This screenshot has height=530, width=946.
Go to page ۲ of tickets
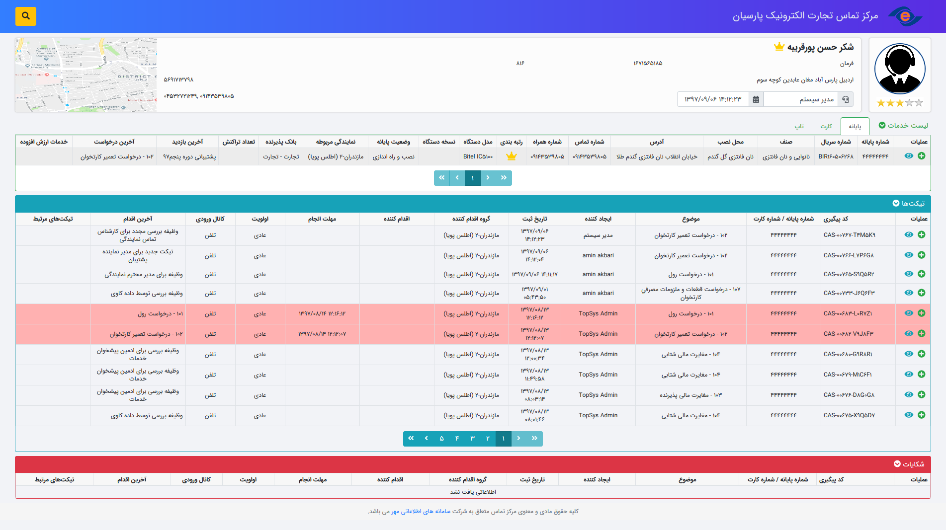[x=488, y=439]
